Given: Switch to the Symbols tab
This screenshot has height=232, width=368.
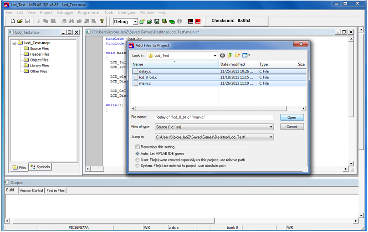Looking at the screenshot, I should click(40, 167).
